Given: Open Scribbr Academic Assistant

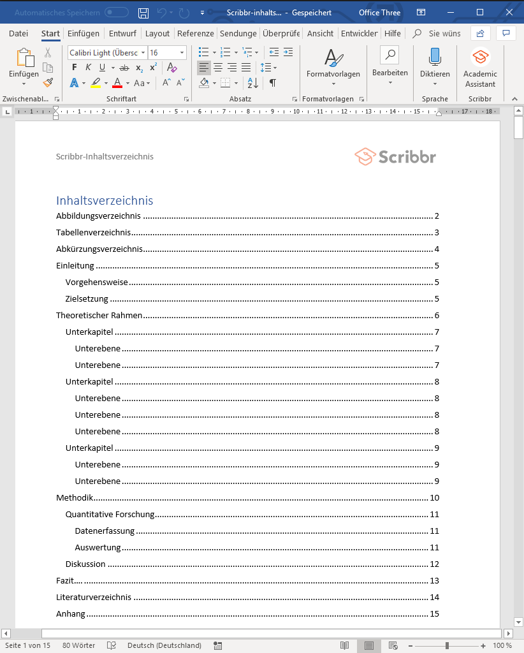Looking at the screenshot, I should coord(480,69).
